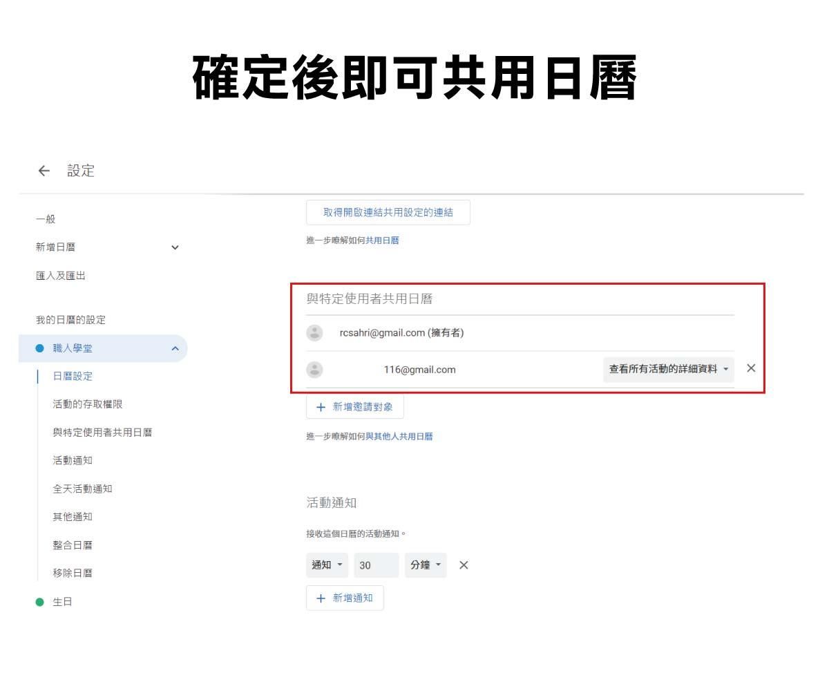This screenshot has height=691, width=829.
Task: Click the plus icon on 新增邀請對象
Action: pyautogui.click(x=321, y=407)
